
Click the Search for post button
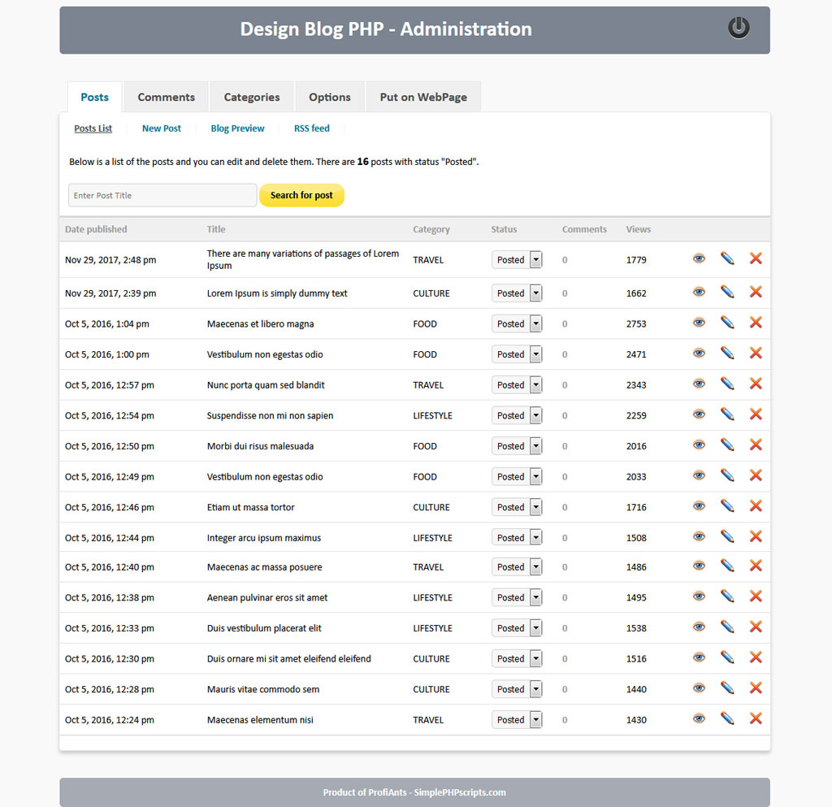pos(301,195)
